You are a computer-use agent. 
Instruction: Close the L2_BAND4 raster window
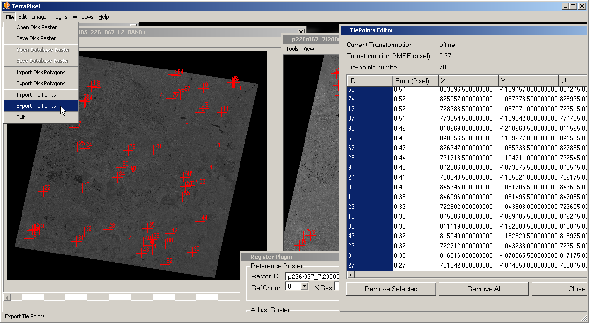(301, 32)
